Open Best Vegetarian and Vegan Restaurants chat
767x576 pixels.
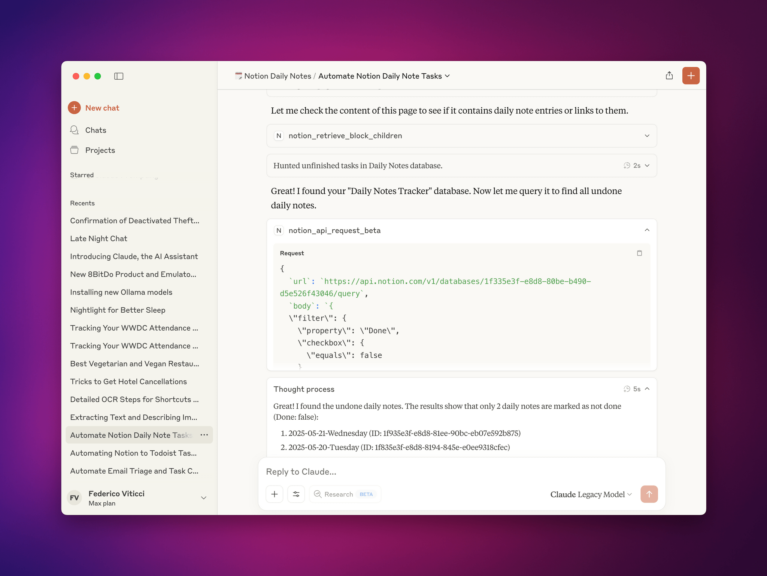click(134, 364)
